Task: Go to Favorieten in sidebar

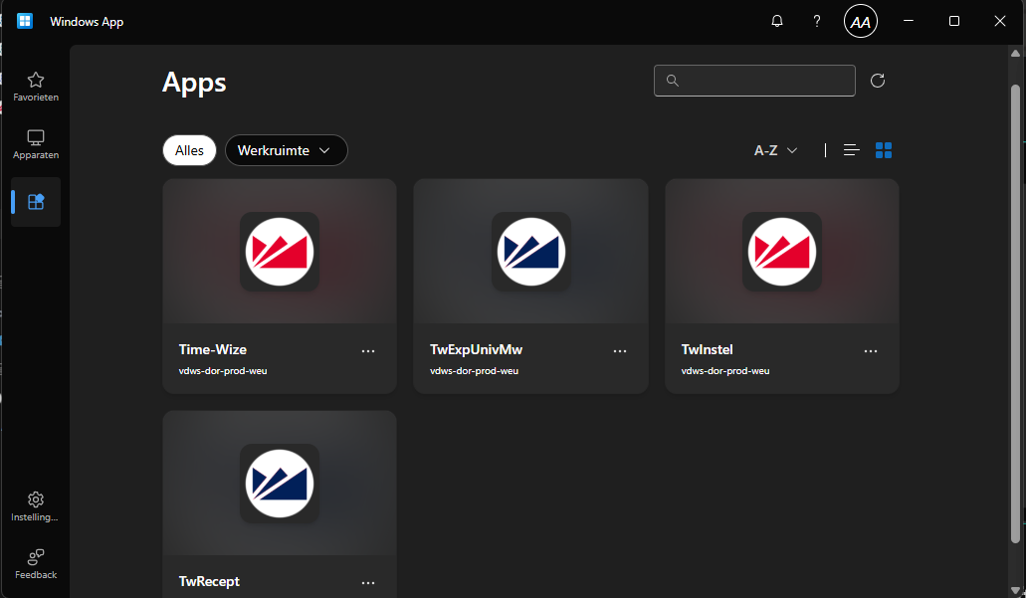Action: pos(36,87)
